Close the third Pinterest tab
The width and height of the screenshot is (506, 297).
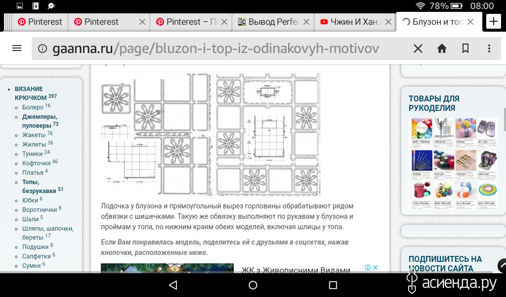click(x=224, y=22)
